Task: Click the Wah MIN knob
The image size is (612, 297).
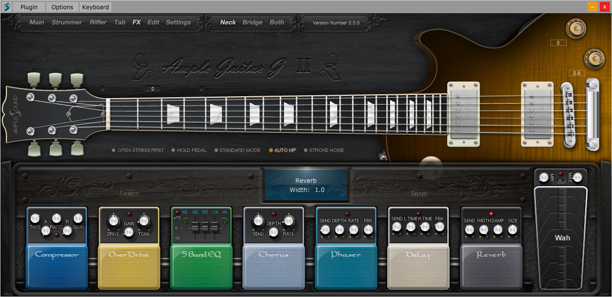Action: point(544,177)
